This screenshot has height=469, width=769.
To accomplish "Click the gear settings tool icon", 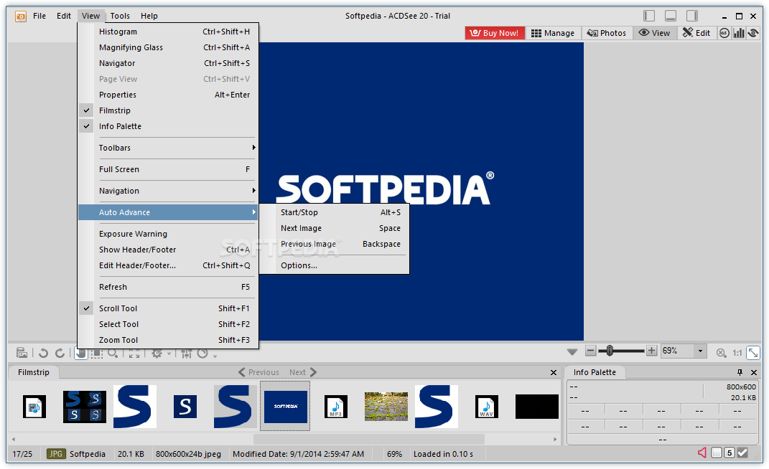I will click(x=157, y=353).
